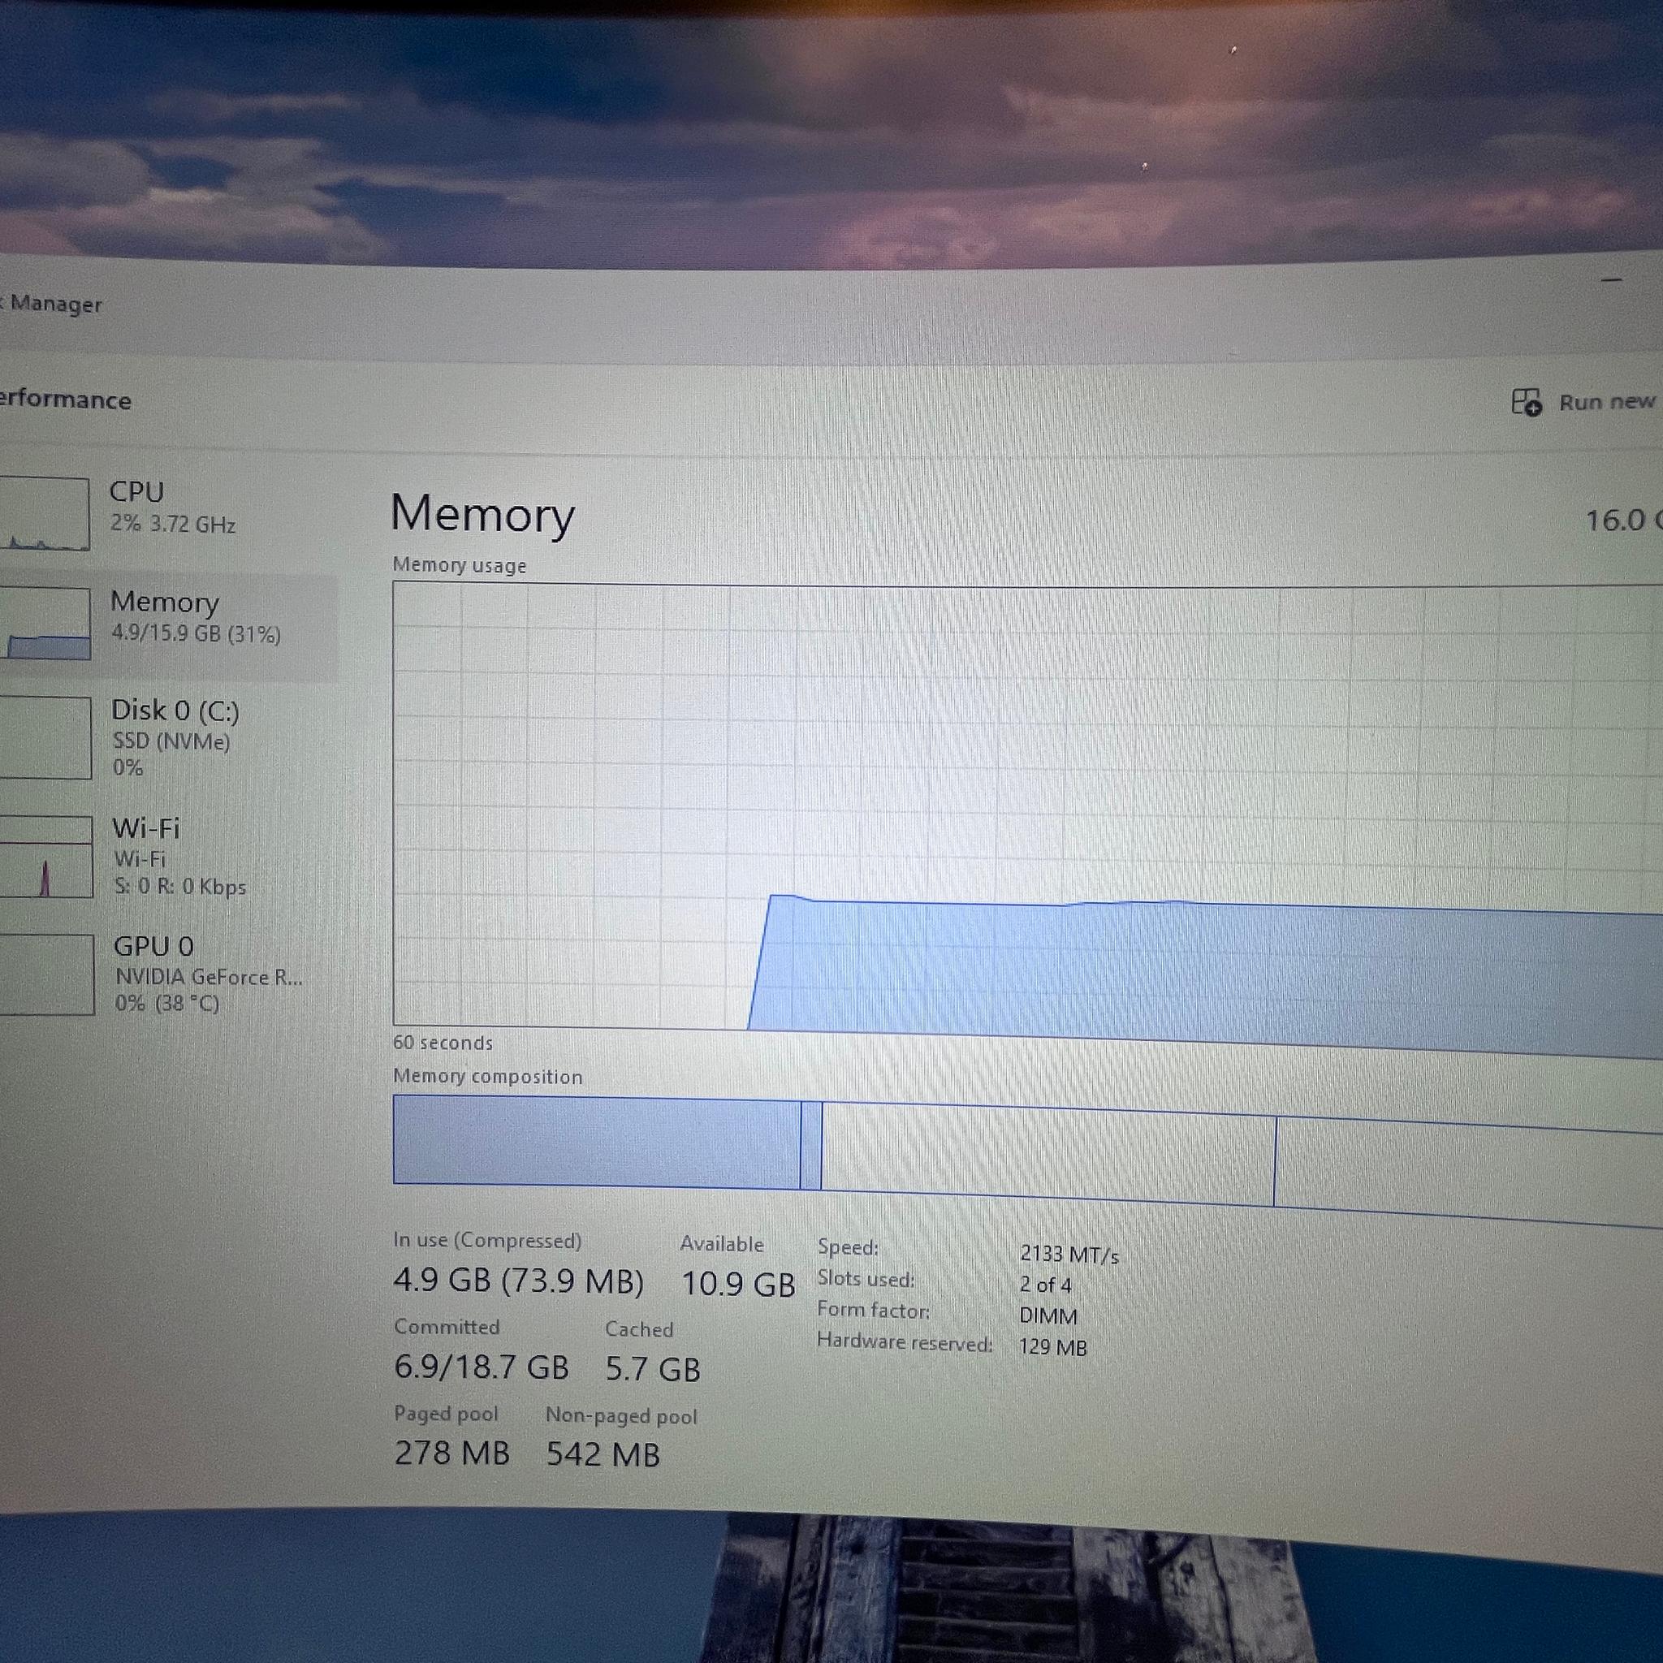This screenshot has height=1663, width=1663.
Task: Click the '278 MB' paged pool value
Action: tap(452, 1453)
